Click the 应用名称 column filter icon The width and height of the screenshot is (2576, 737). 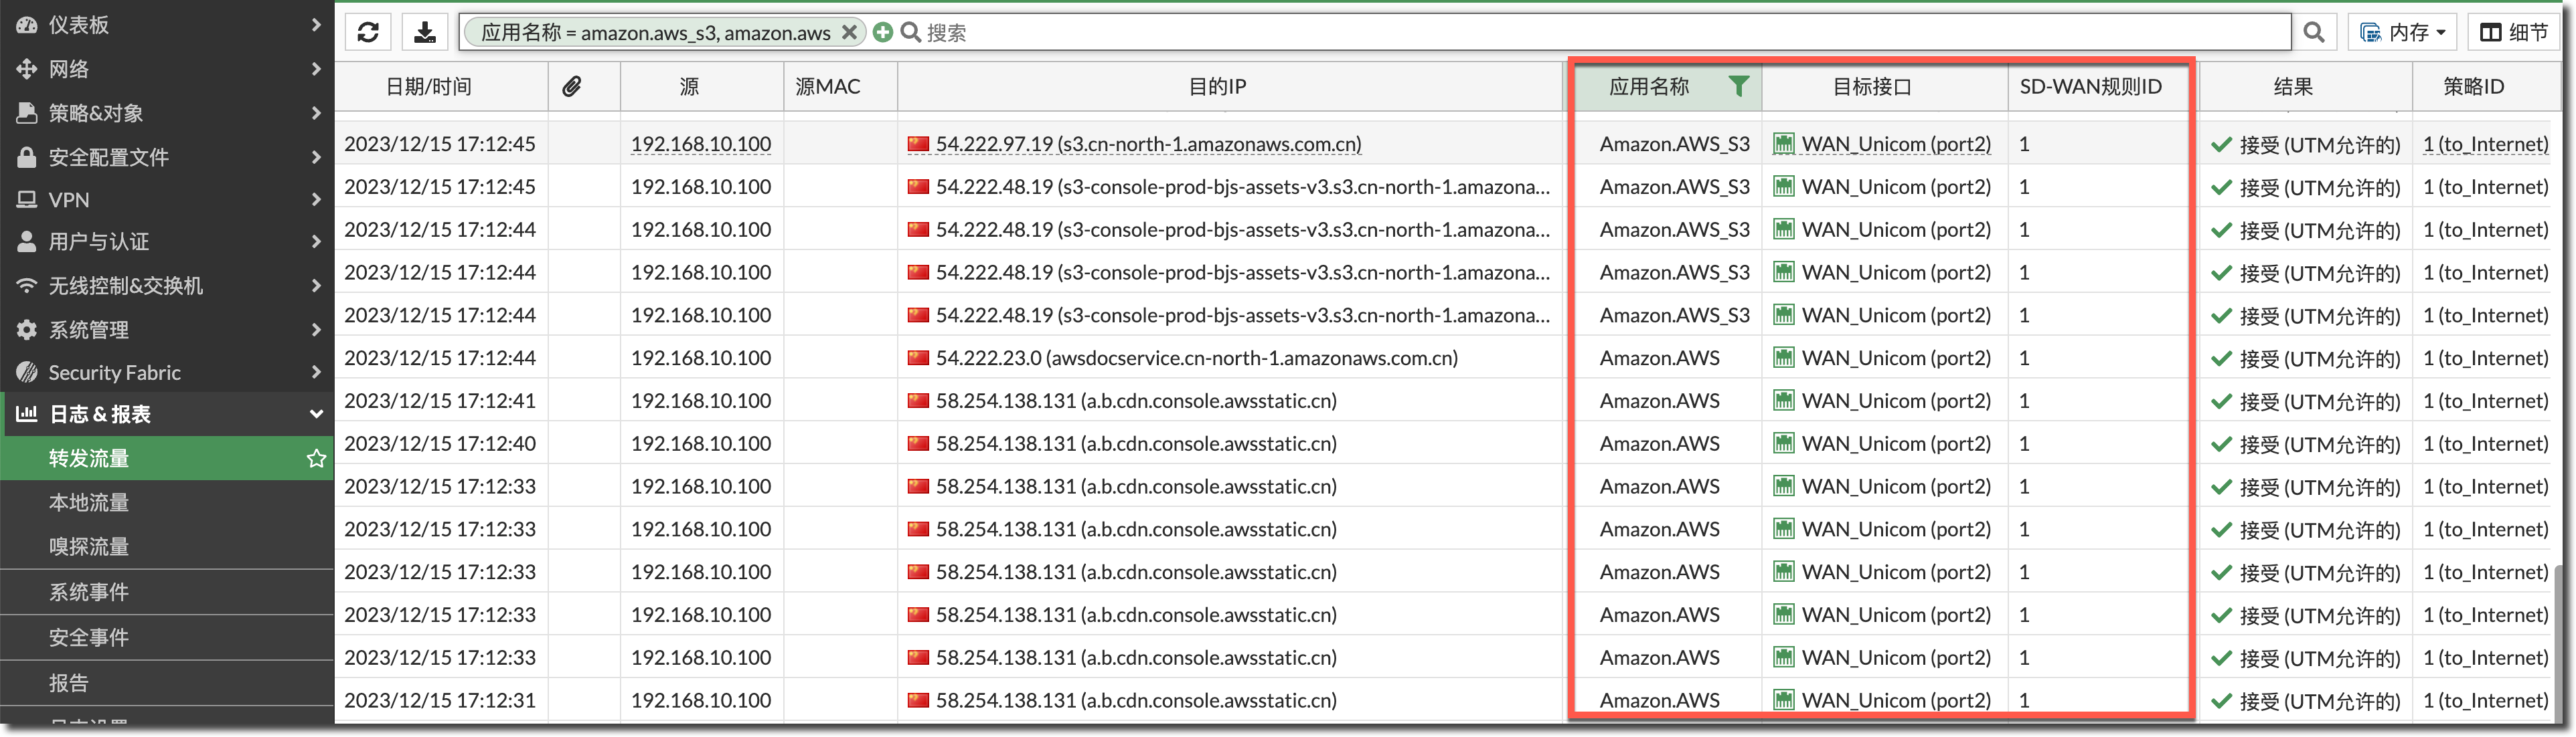click(x=1739, y=87)
